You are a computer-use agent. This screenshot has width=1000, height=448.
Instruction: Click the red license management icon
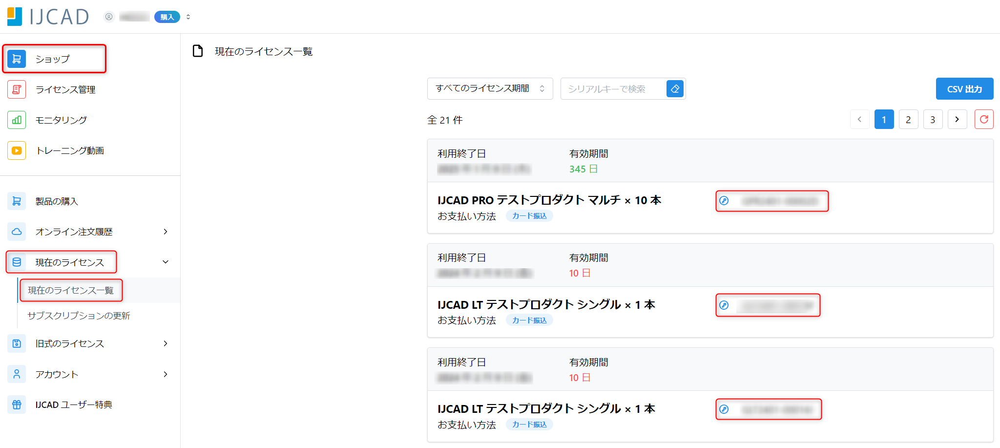(17, 89)
